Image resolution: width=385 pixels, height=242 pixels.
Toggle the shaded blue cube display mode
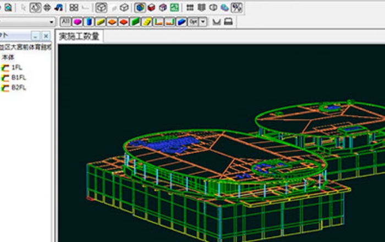click(x=140, y=8)
